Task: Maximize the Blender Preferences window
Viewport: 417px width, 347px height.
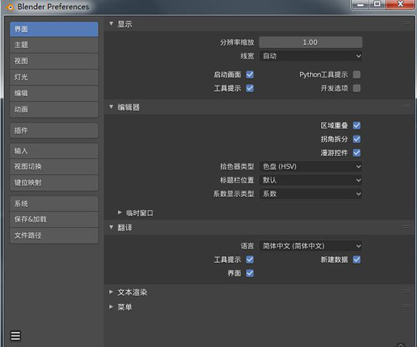Action: (x=377, y=5)
